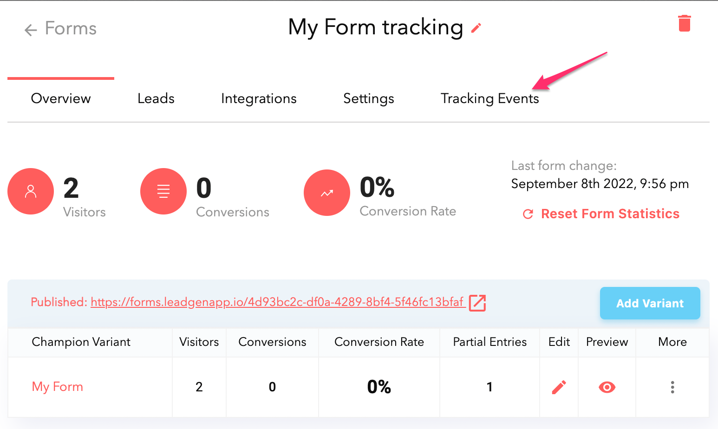Delete the form with the trash icon
This screenshot has height=429, width=718.
tap(685, 23)
